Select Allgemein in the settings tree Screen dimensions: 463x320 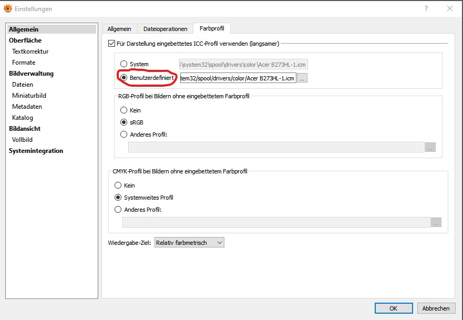pyautogui.click(x=52, y=29)
